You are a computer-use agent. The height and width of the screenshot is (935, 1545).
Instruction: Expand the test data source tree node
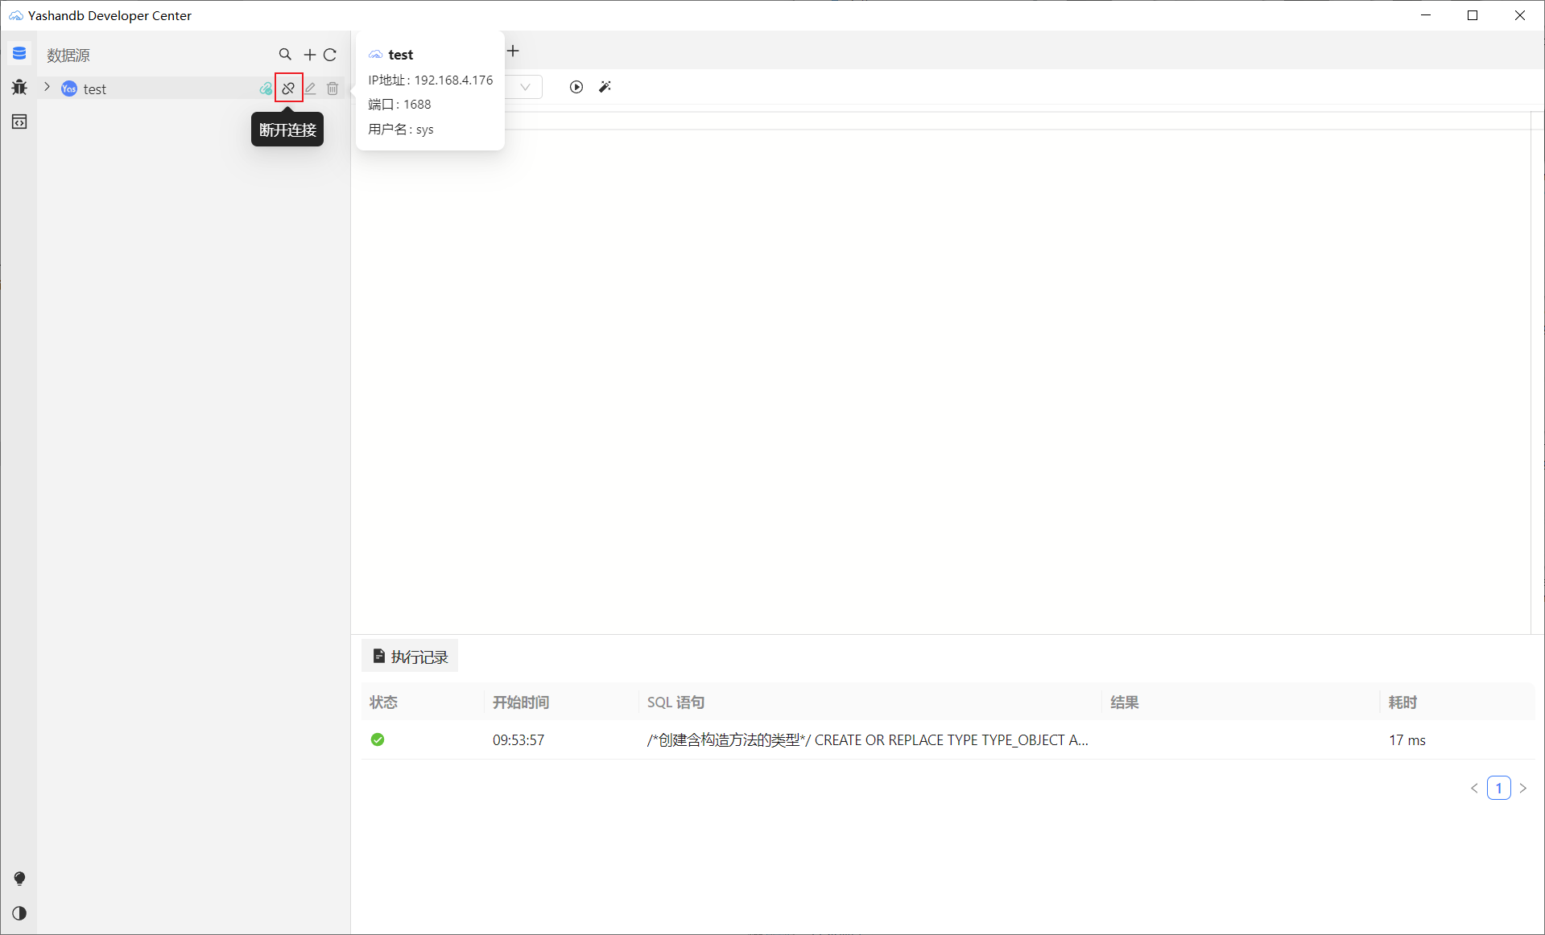[47, 88]
